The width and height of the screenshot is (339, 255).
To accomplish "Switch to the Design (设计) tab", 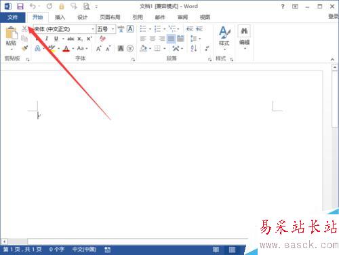I will tap(82, 18).
